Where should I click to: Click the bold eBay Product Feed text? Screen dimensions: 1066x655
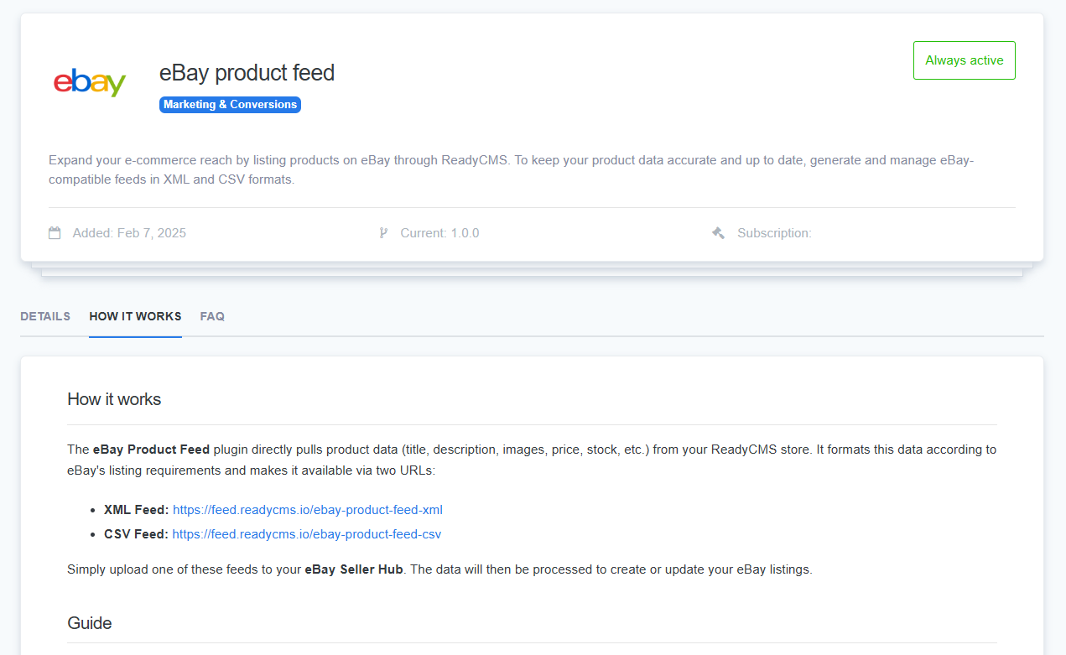152,450
